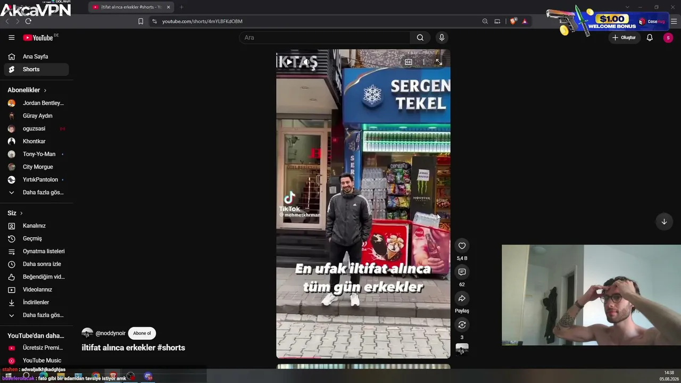Viewport: 681px width, 383px height.
Task: Open Tony-Yo-Man subscription channel
Action: click(x=36, y=154)
